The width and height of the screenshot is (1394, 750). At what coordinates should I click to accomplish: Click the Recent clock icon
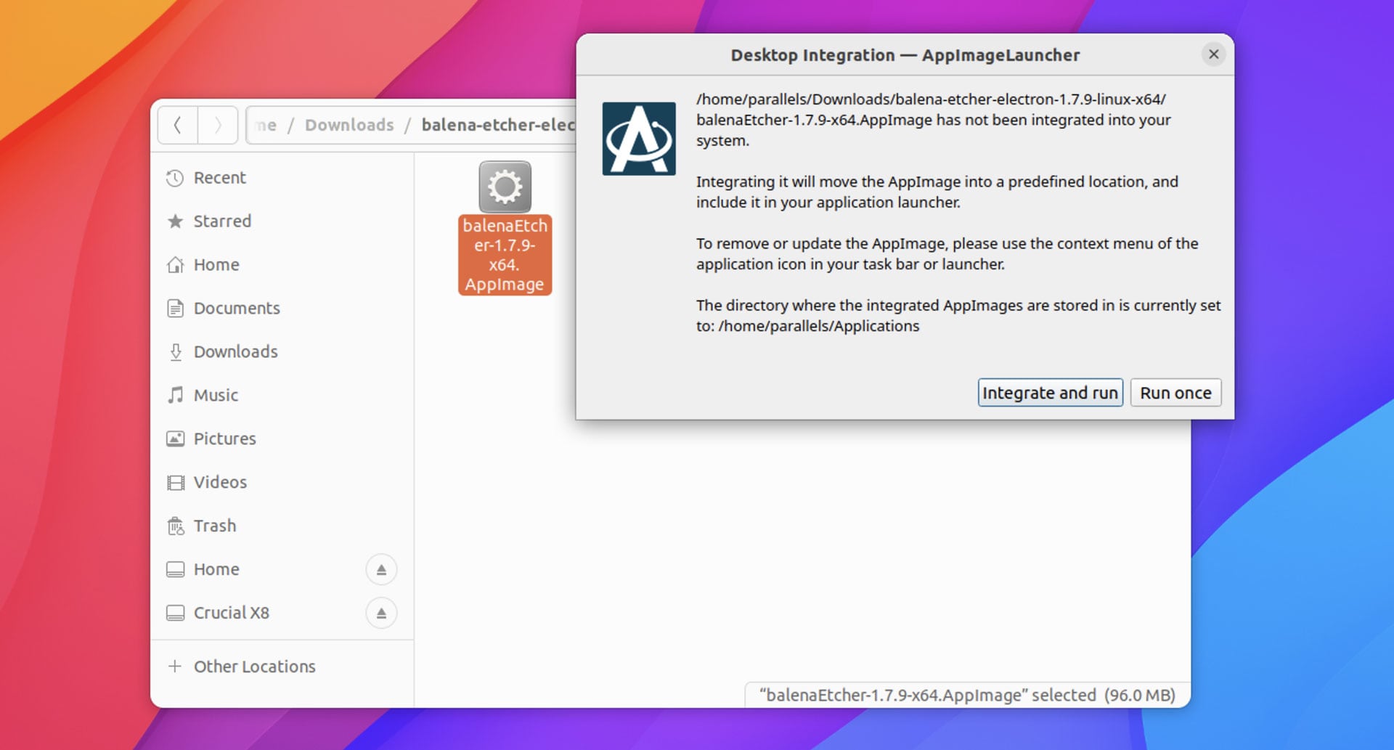[175, 178]
